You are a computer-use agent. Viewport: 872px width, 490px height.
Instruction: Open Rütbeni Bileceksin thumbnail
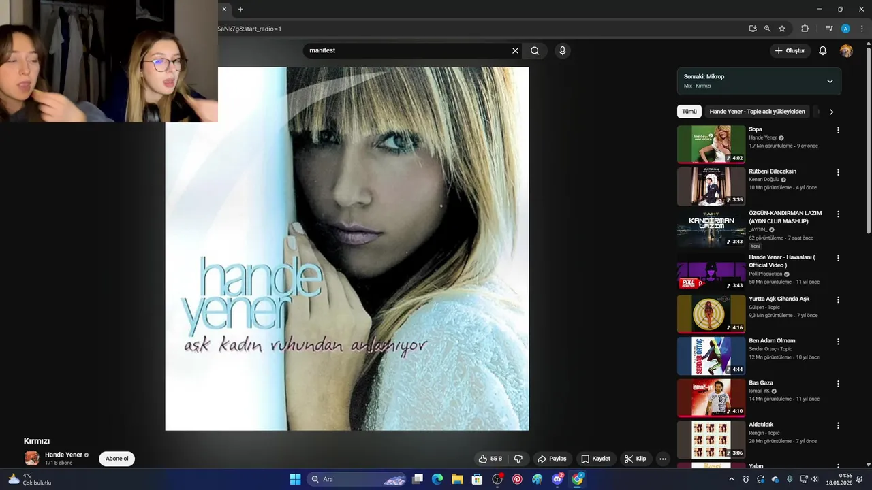point(711,186)
